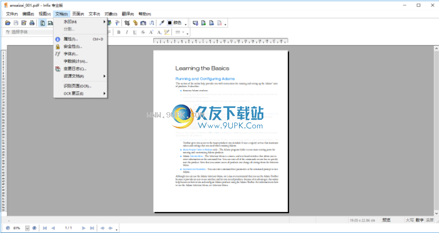Screen dimensions: 439x233
Task: Toggle Bold formatting
Action: coord(118,32)
